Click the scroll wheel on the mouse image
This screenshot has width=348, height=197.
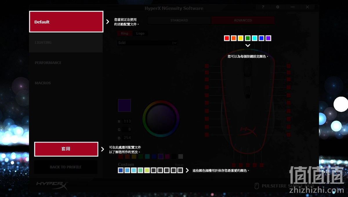pos(247,68)
